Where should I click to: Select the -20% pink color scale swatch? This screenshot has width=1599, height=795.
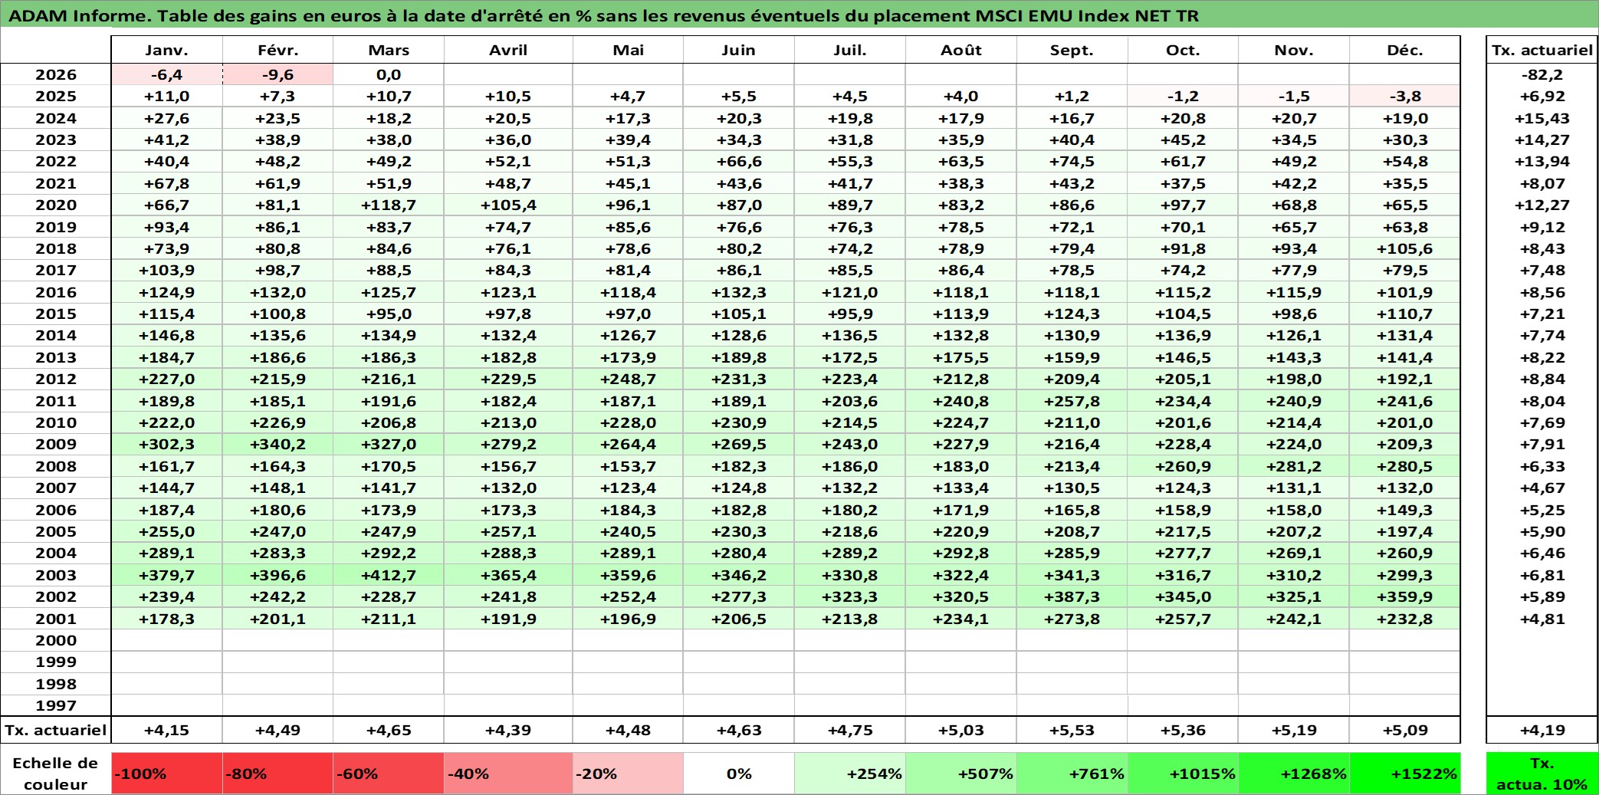coord(628,774)
